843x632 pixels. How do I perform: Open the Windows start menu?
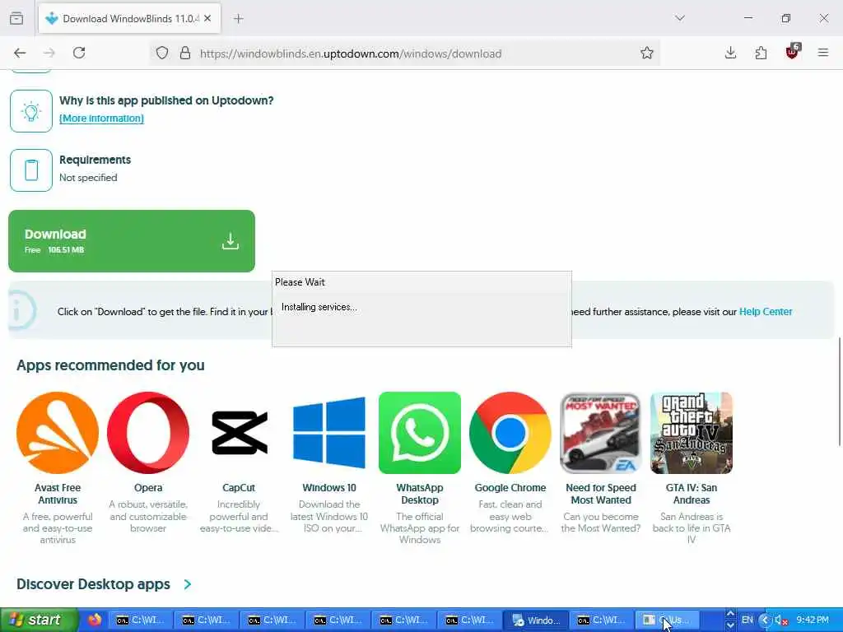(40, 620)
